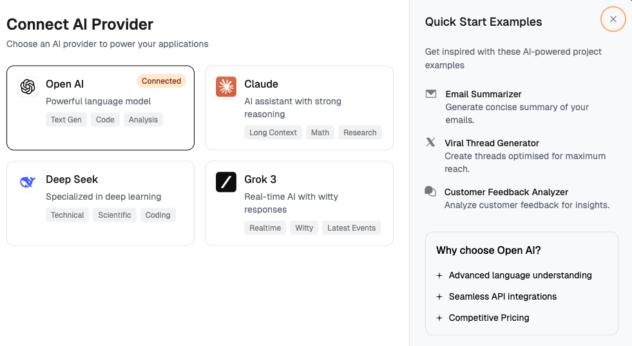Viewport: 632px width, 346px height.
Task: Select the Deep Seek provider card
Action: point(101,203)
